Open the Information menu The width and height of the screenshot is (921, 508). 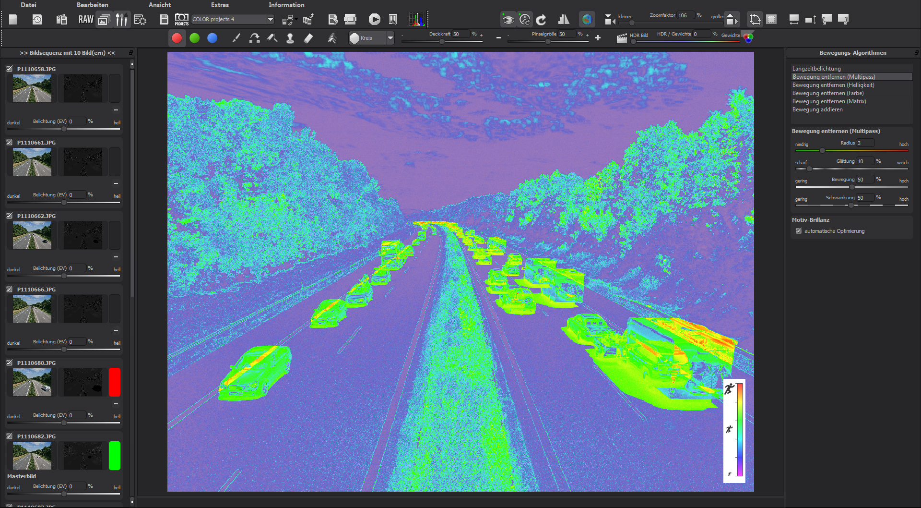pyautogui.click(x=286, y=5)
